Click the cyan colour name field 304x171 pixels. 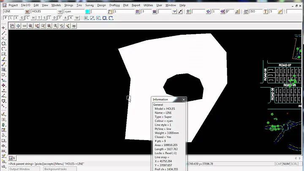click(74, 11)
